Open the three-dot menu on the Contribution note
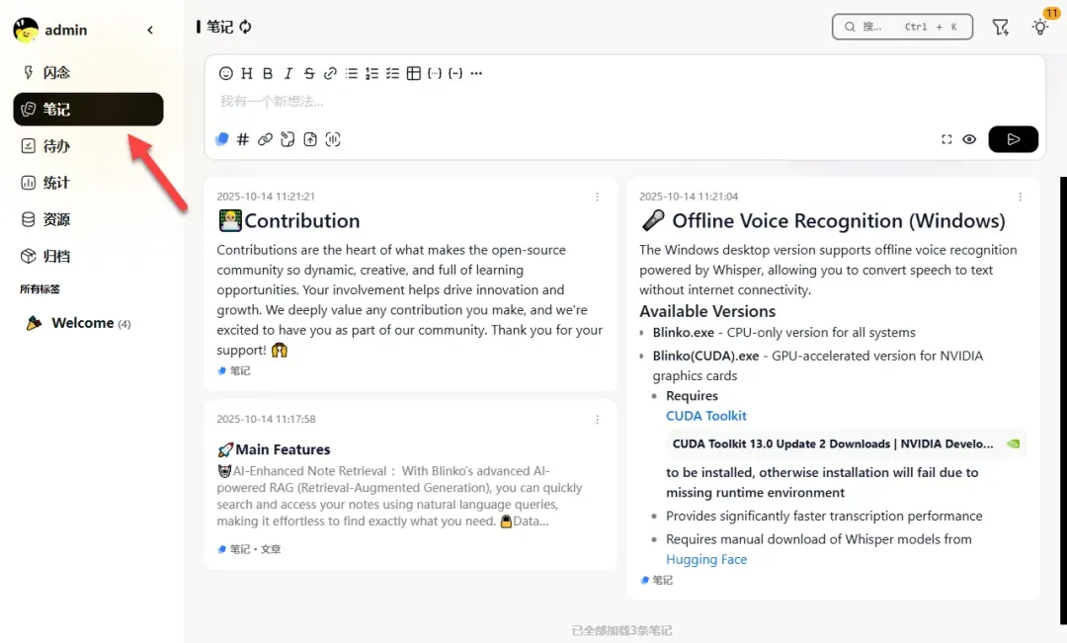Viewport: 1067px width, 643px height. 597,197
